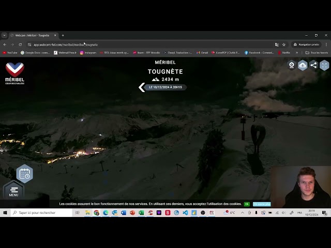Click the address bar URL
331x248 pixels.
coord(66,45)
